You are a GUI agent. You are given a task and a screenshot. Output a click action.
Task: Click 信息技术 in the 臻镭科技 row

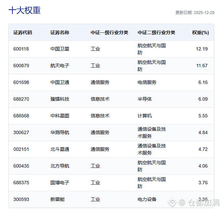click(100, 99)
